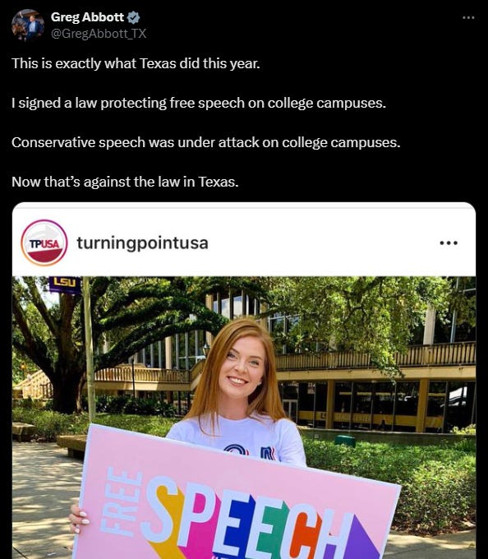The width and height of the screenshot is (488, 559).
Task: Click the blue verified badge
Action: (x=133, y=17)
